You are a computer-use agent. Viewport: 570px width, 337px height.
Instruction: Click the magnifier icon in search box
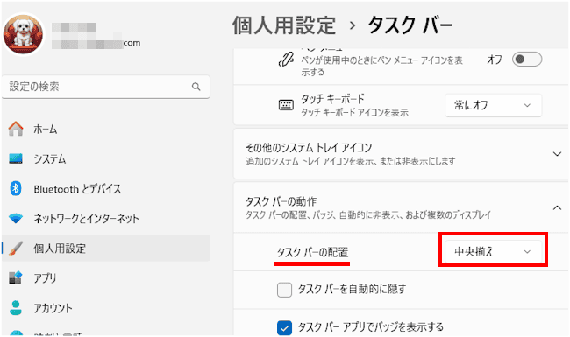[196, 87]
